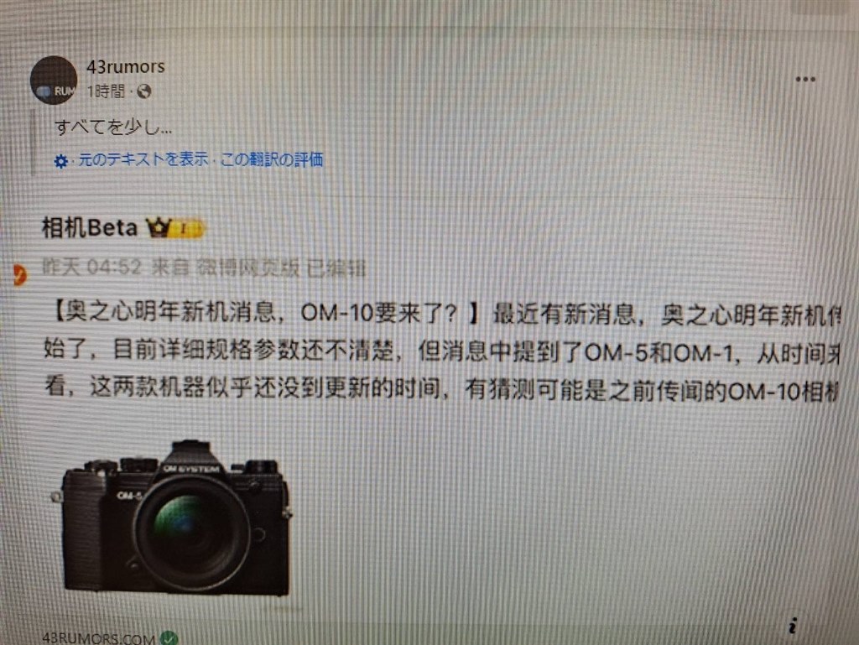Click the 相机Beta author name
859x645 pixels.
point(89,227)
